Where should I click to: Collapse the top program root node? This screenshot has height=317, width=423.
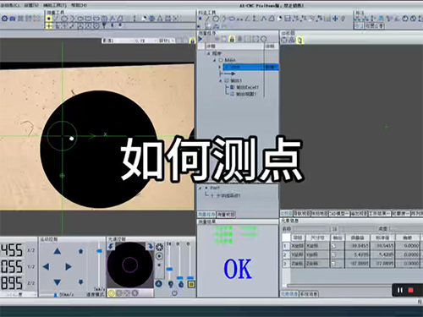point(209,53)
